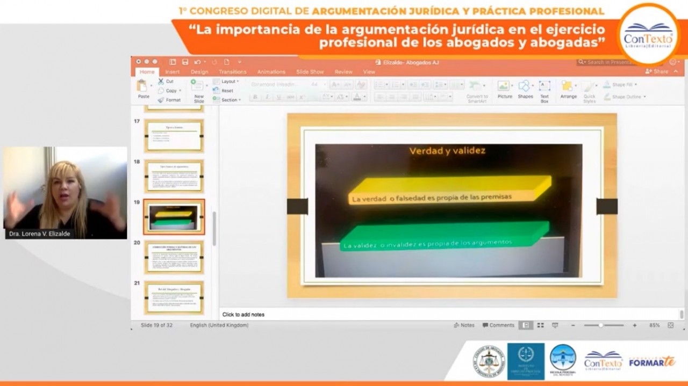Zoom out with the minus button
688x386 pixels.
coord(573,325)
